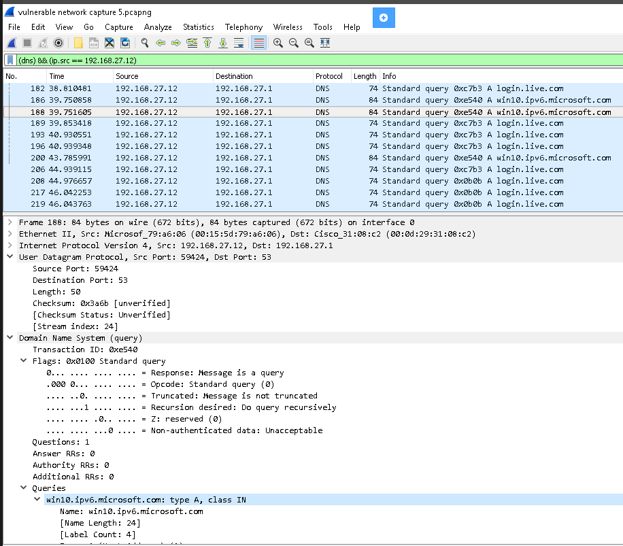This screenshot has height=546, width=623.
Task: Reload the capture file icon
Action: (x=125, y=43)
